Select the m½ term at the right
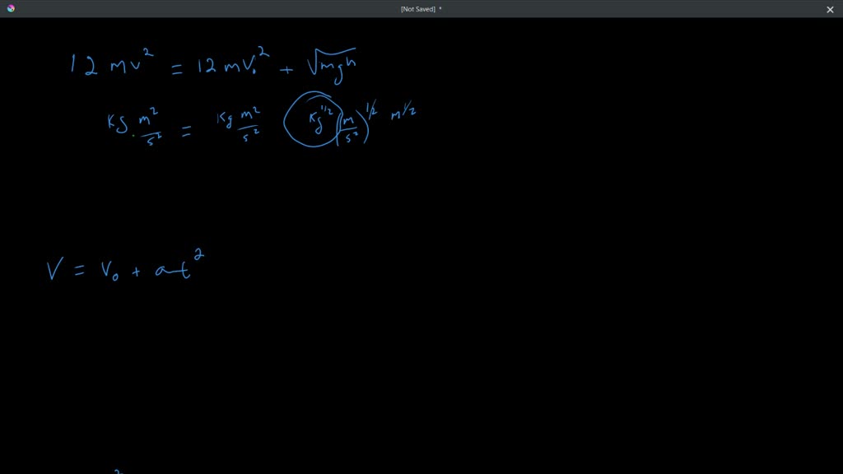This screenshot has height=474, width=843. click(401, 114)
